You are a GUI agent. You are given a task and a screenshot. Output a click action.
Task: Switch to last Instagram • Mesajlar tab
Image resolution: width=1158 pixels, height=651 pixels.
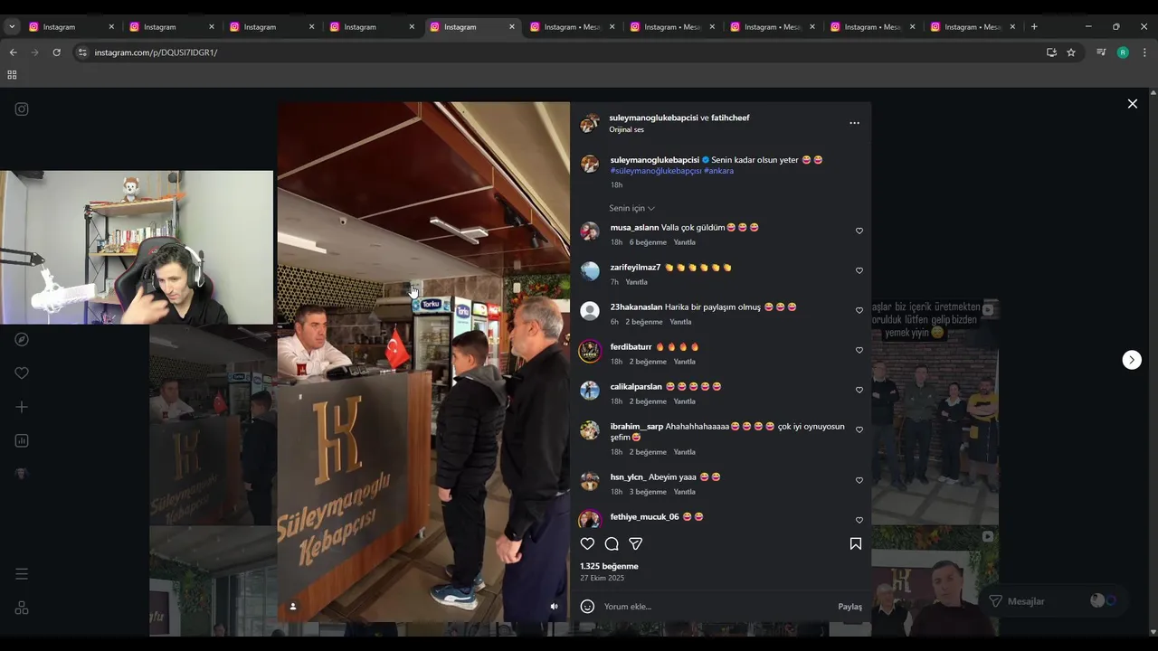pyautogui.click(x=973, y=27)
